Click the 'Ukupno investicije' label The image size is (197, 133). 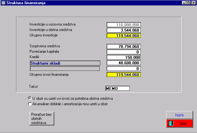click(x=44, y=35)
